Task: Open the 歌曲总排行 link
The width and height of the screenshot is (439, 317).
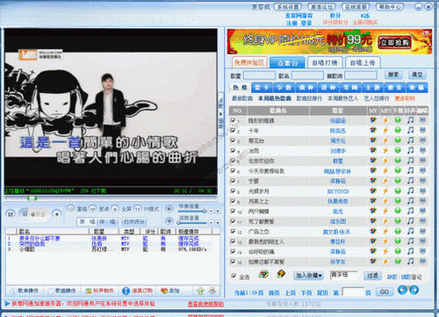Action: point(309,98)
